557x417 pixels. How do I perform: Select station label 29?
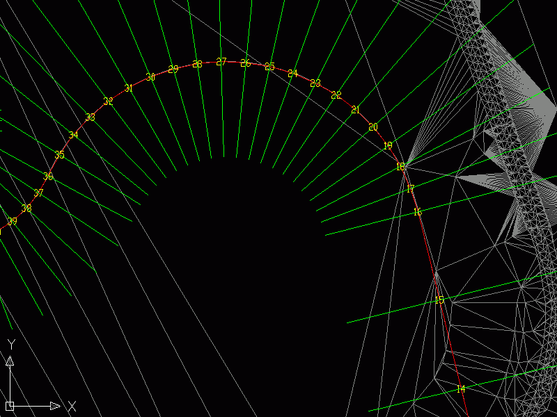pos(173,69)
